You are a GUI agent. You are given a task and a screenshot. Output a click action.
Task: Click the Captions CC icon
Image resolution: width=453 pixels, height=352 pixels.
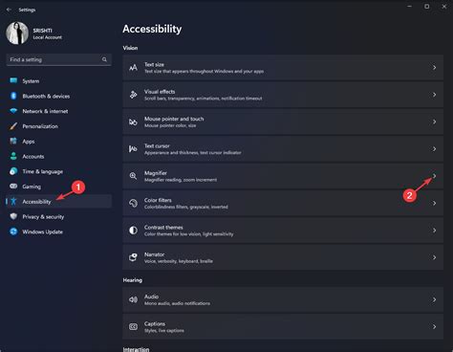133,326
